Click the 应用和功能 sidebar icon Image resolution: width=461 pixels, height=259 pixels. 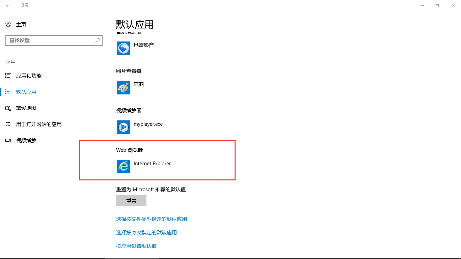point(8,76)
